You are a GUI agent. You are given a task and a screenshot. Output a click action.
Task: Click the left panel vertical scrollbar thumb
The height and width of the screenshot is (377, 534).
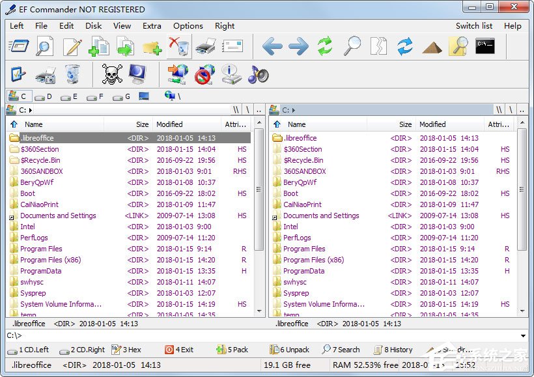point(259,189)
